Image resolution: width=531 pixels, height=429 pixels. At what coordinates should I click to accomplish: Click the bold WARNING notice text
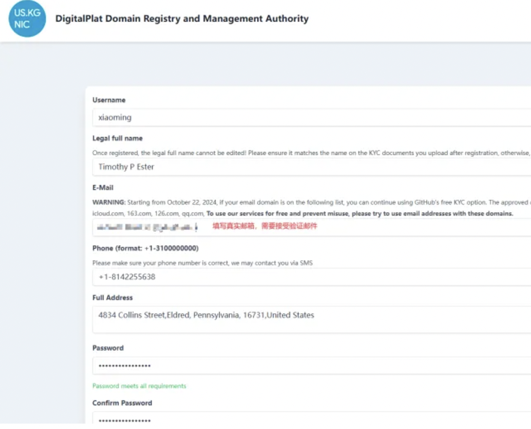[109, 202]
